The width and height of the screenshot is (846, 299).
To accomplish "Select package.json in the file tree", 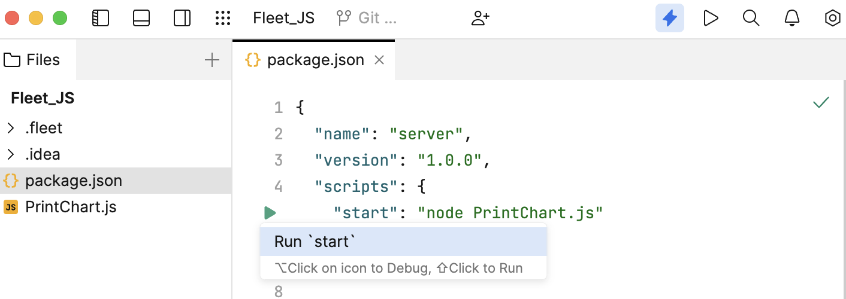I will [73, 181].
